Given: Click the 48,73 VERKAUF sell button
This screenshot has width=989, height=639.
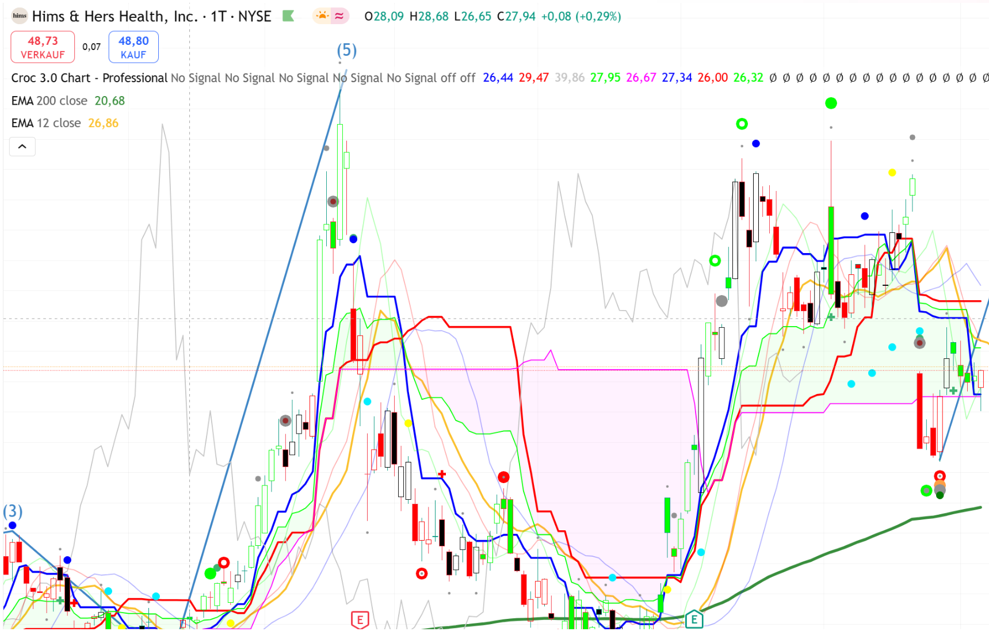Looking at the screenshot, I should tap(43, 47).
